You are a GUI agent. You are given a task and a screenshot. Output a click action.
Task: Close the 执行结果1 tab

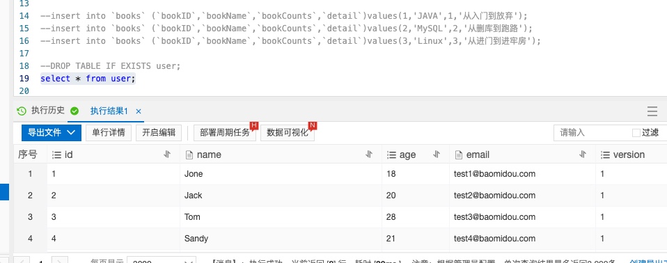(x=139, y=111)
